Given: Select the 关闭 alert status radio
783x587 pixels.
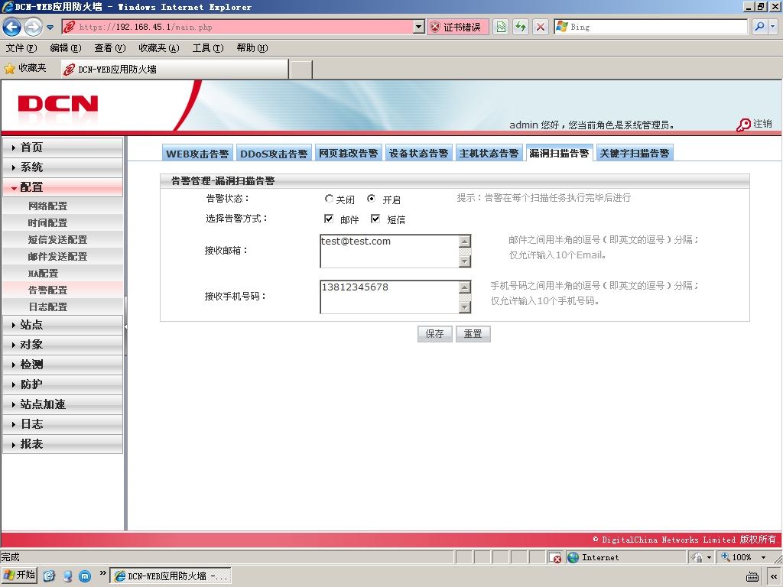Looking at the screenshot, I should (329, 199).
